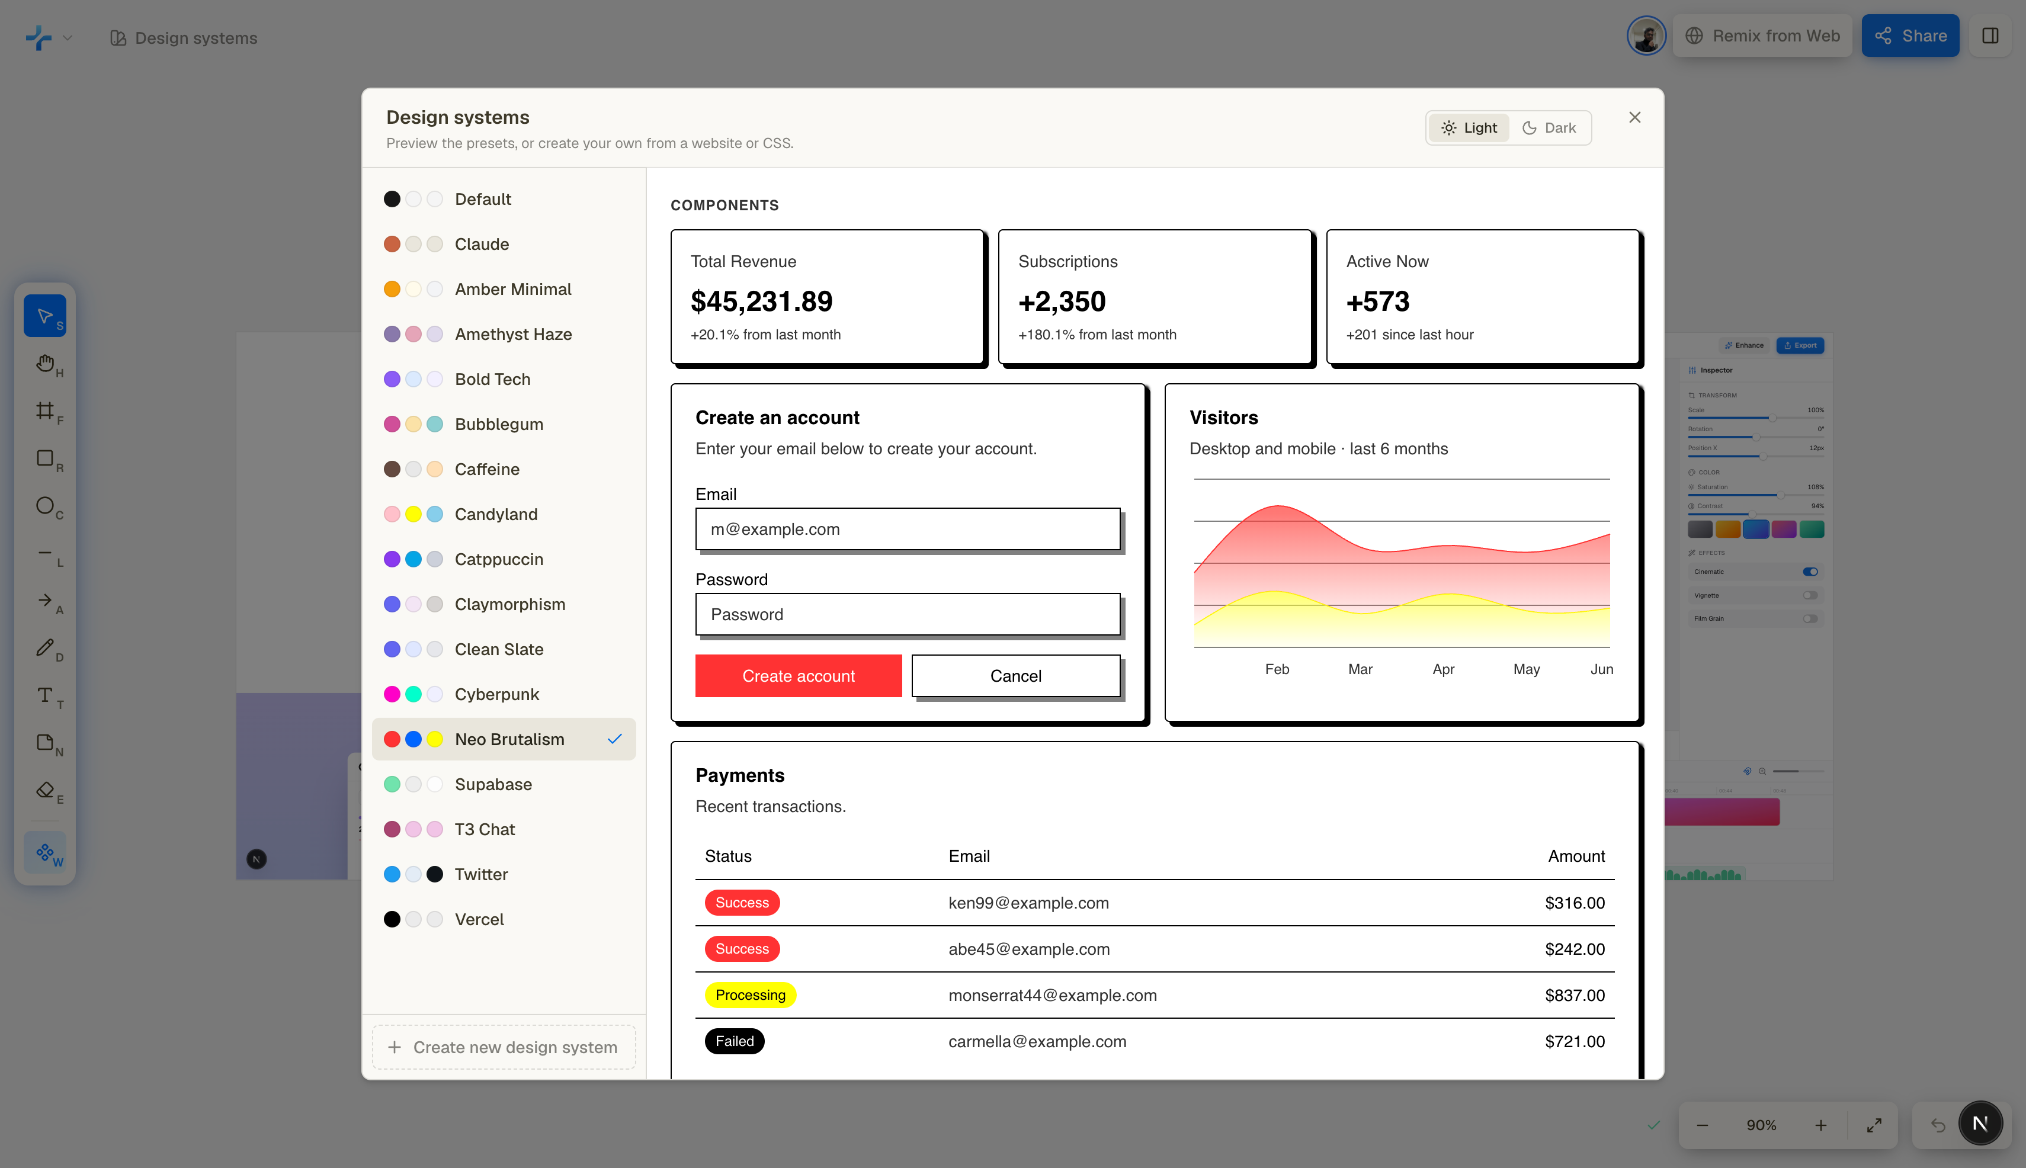This screenshot has width=2026, height=1168.
Task: Select the Eraser tool
Action: click(45, 790)
